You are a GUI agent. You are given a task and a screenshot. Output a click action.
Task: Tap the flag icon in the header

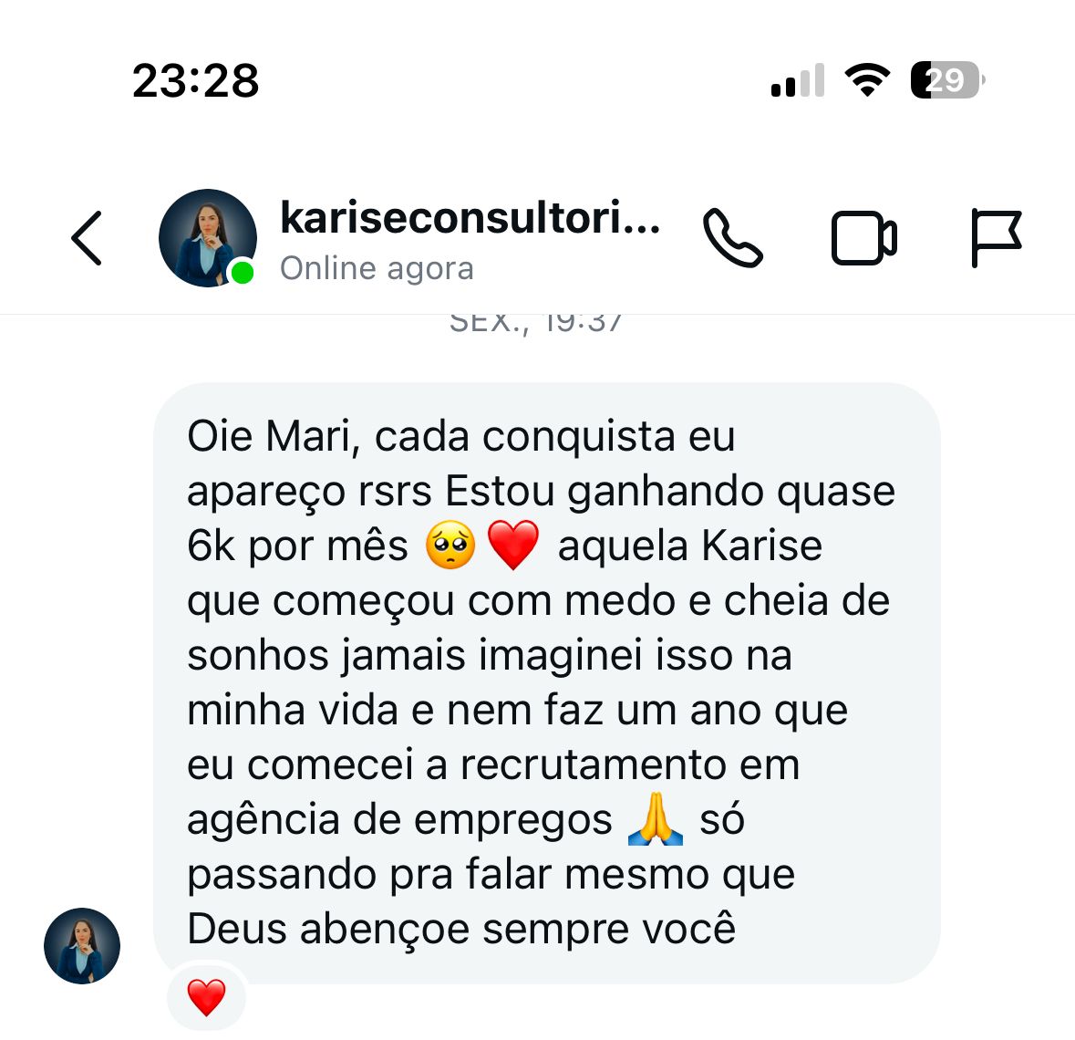point(997,238)
